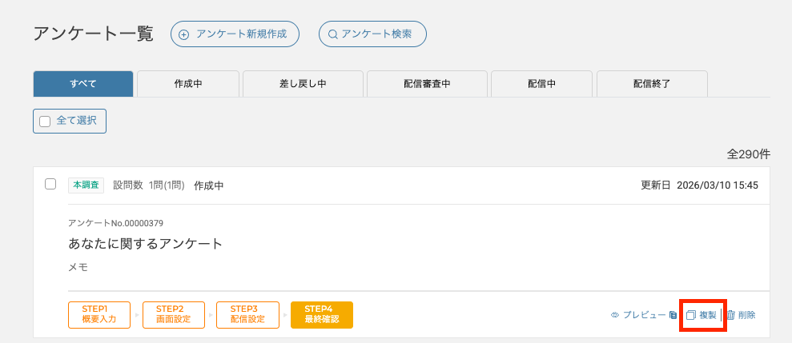View the 配信終了 tab
This screenshot has width=792, height=343.
tap(652, 83)
